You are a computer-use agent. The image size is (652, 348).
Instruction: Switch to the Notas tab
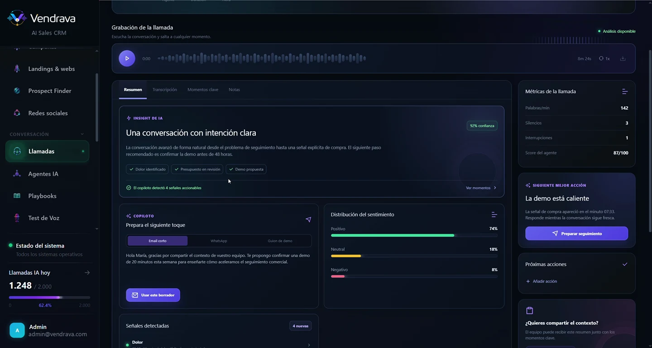point(234,90)
